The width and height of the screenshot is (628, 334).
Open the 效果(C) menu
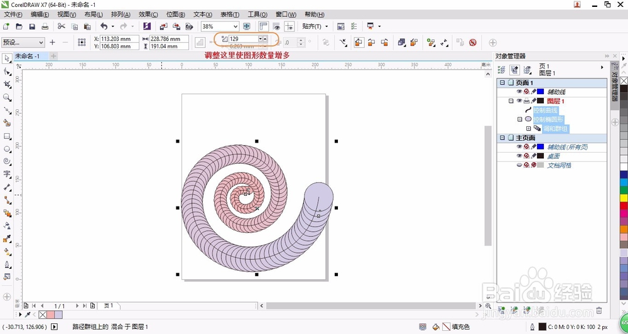coord(148,14)
